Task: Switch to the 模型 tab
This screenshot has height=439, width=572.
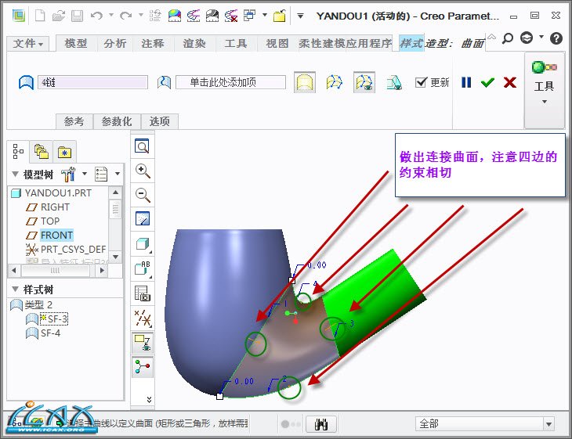Action: pyautogui.click(x=76, y=44)
